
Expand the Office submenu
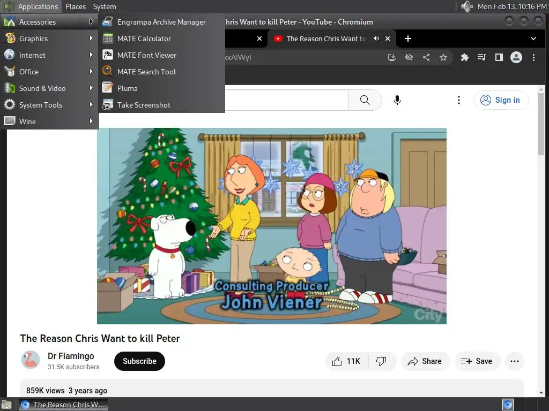click(49, 72)
